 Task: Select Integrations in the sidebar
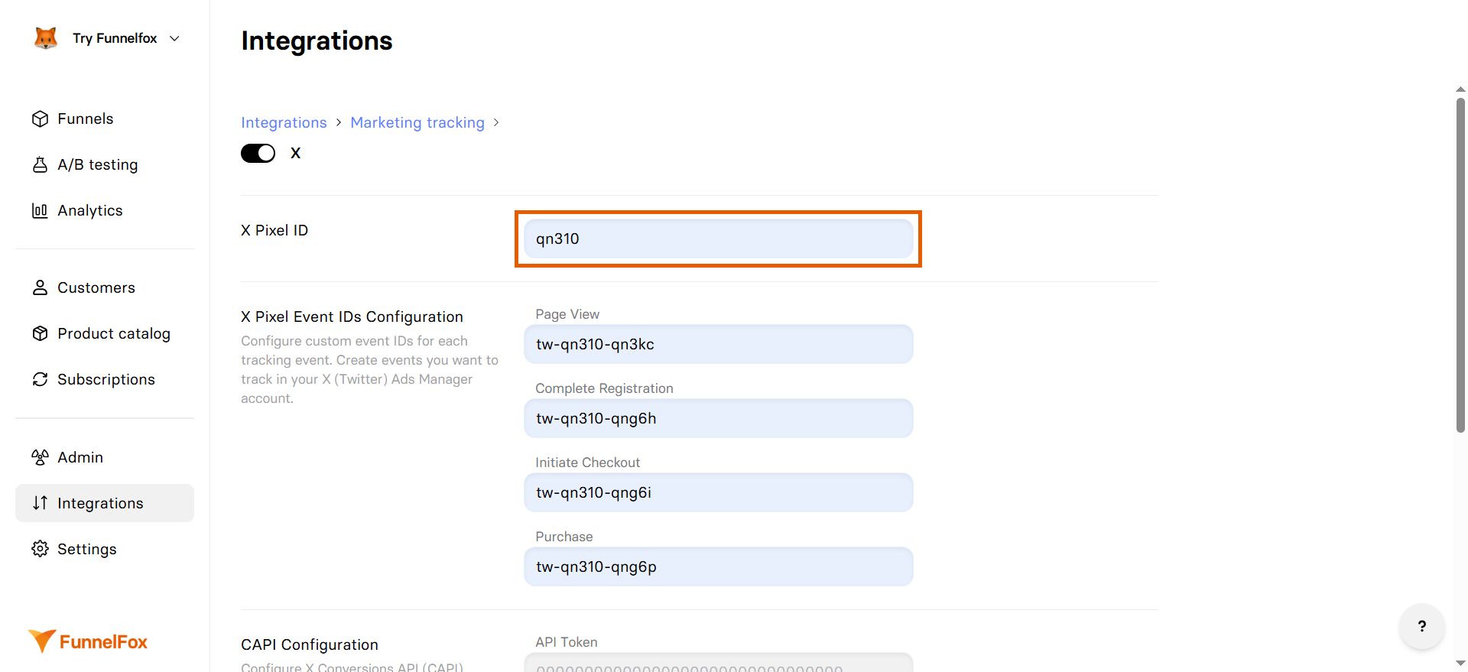click(x=105, y=503)
